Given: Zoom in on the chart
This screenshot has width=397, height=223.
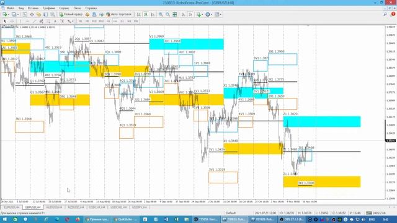Looking at the screenshot, I should point(161,15).
